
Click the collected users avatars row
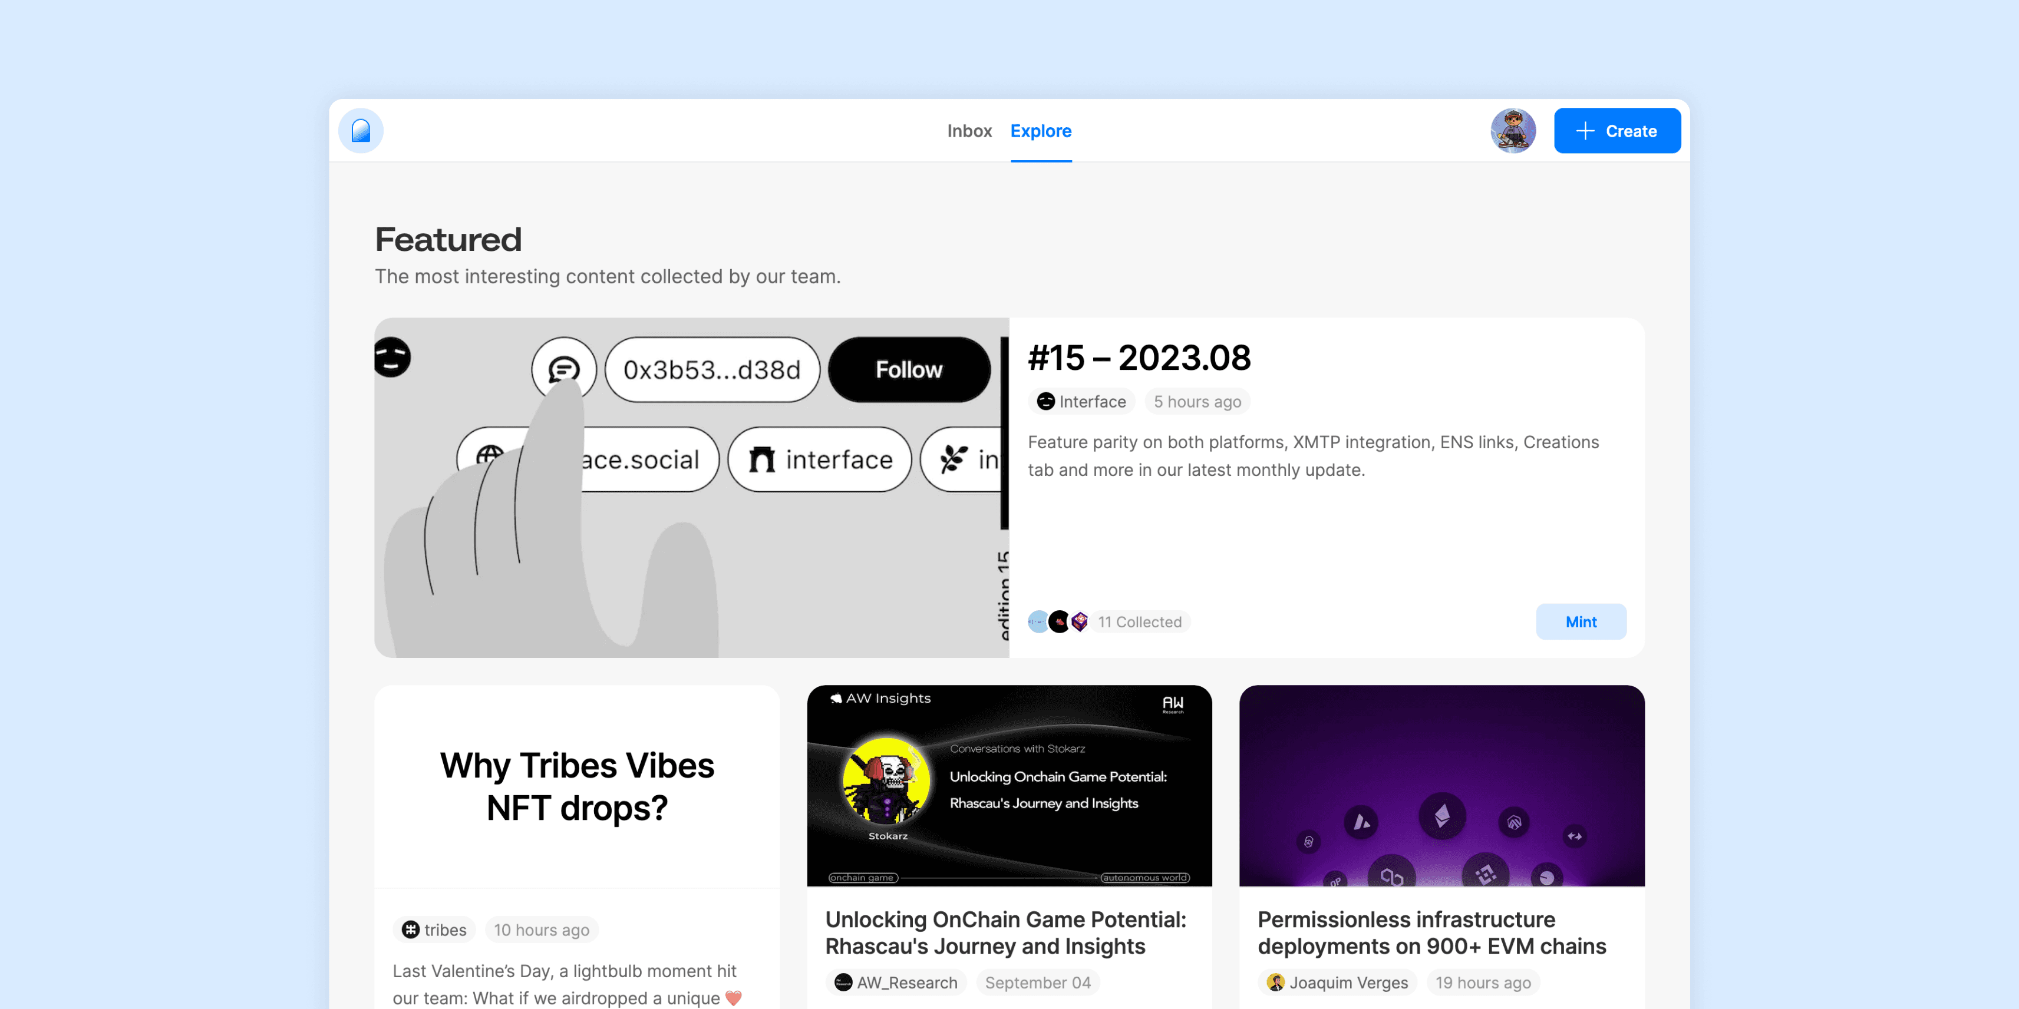(x=1056, y=621)
